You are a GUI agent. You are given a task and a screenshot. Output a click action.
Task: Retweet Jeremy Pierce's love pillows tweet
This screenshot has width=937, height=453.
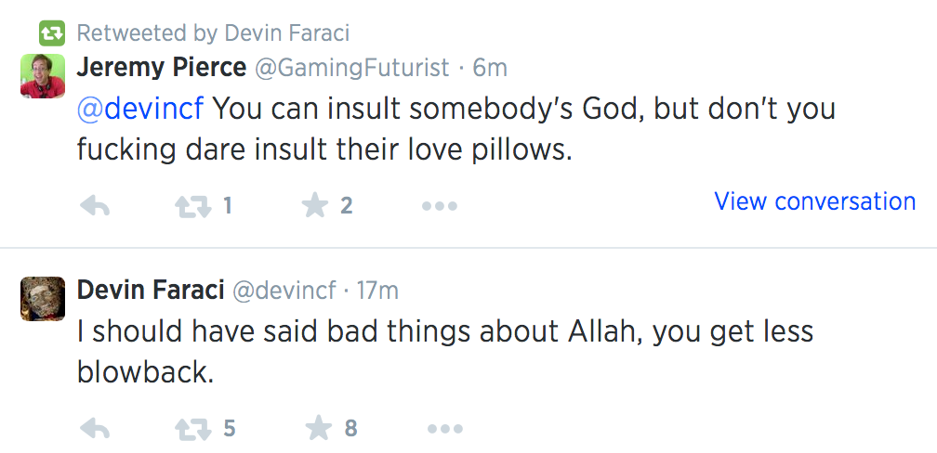tap(193, 206)
